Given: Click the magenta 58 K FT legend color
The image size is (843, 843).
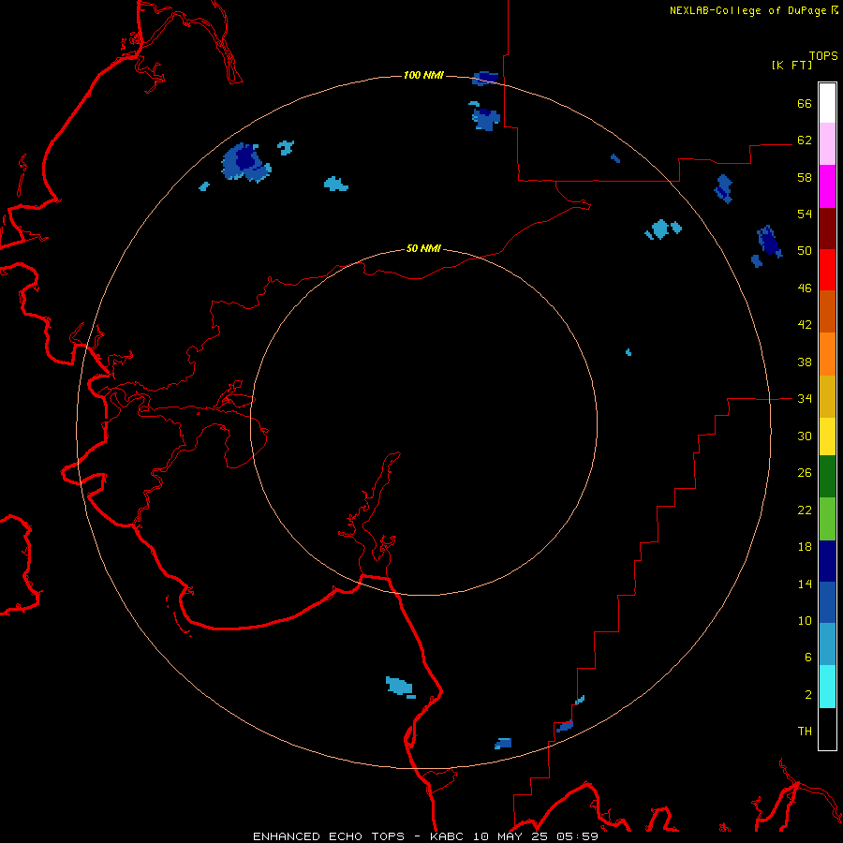Looking at the screenshot, I should pyautogui.click(x=827, y=186).
